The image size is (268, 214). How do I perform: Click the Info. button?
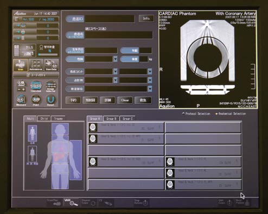[146, 18]
